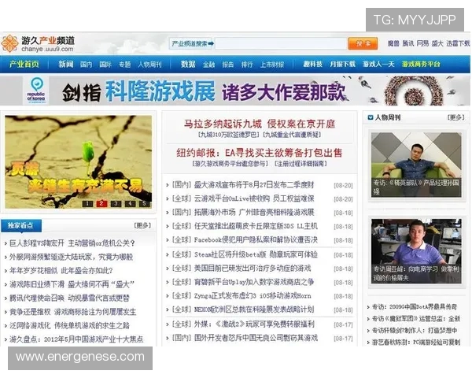Open sub-link 九城310万欧签德罗巴
Viewport: 472px width, 378px height.
tap(229, 135)
